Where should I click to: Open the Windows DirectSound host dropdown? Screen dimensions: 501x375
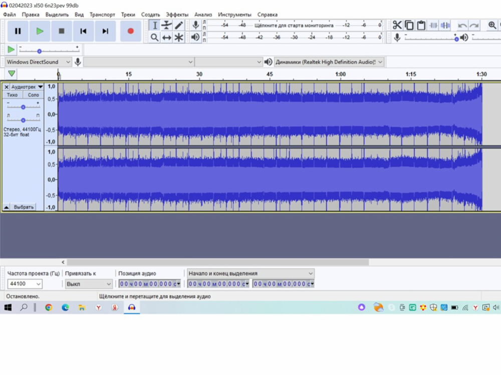[39, 62]
